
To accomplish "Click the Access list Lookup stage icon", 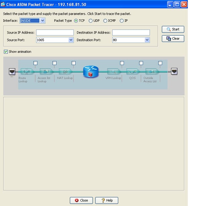I will click(x=46, y=71).
